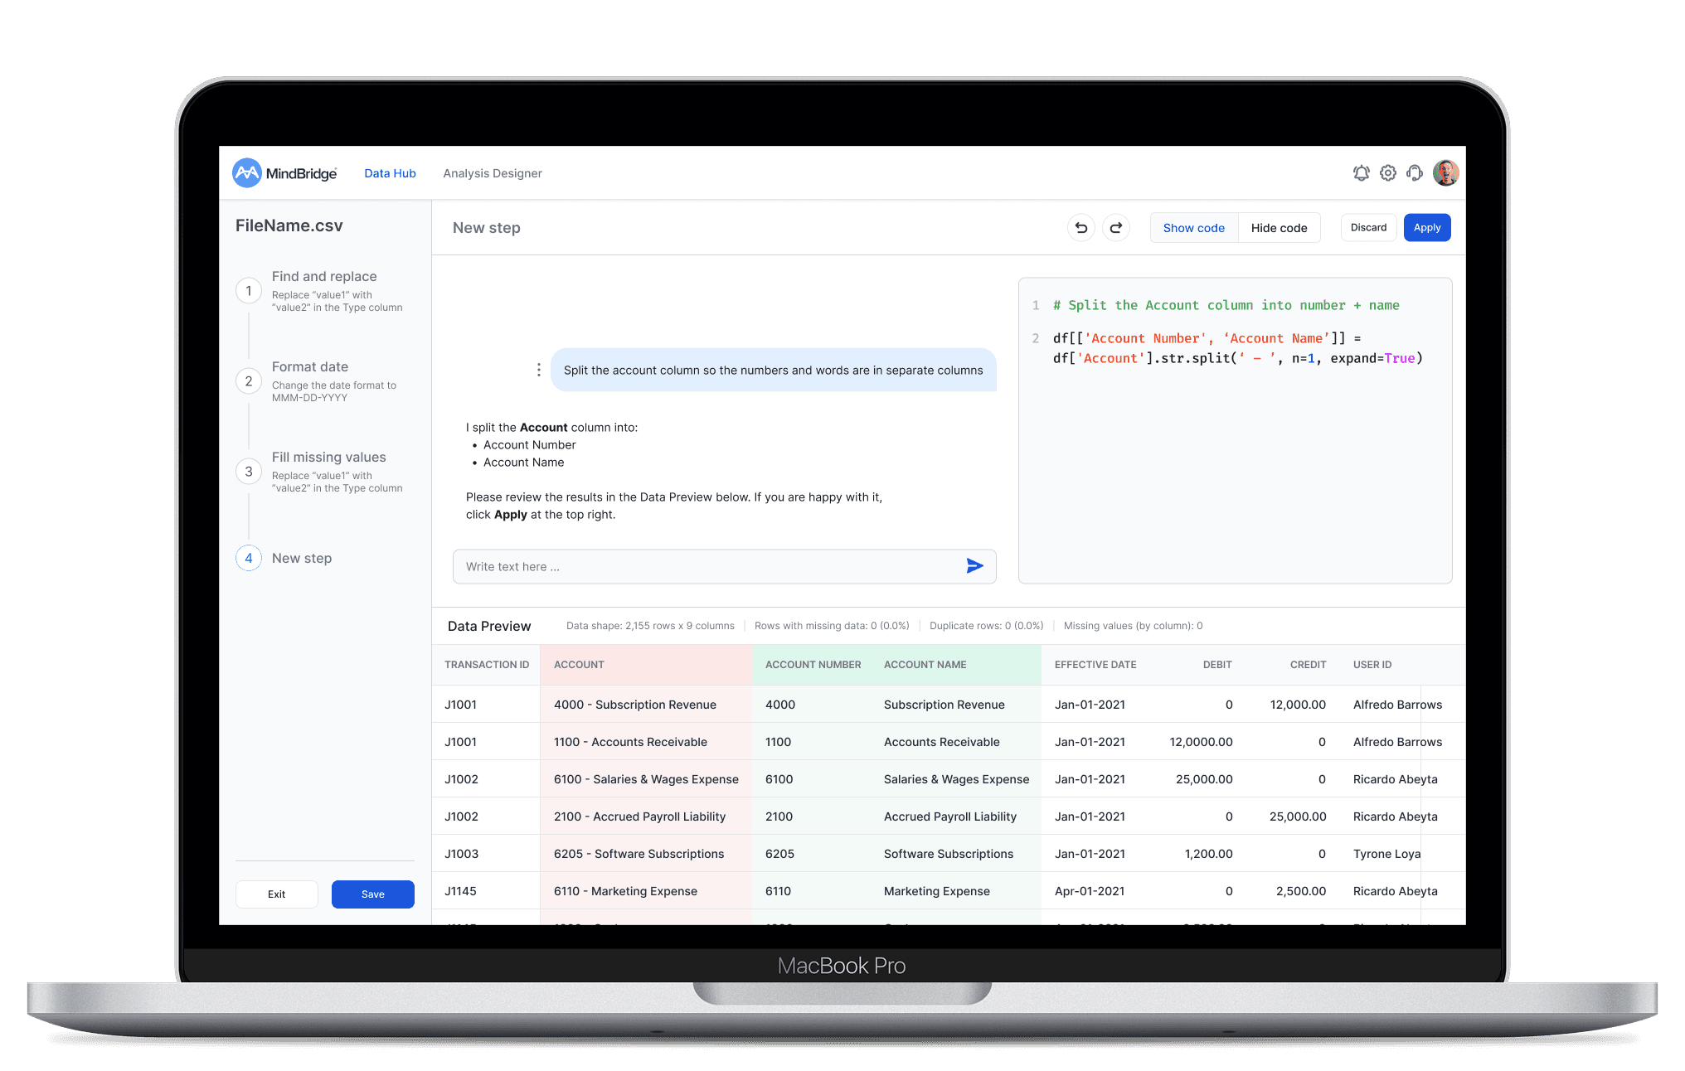Click the Exit button
The width and height of the screenshot is (1685, 1071).
[276, 894]
